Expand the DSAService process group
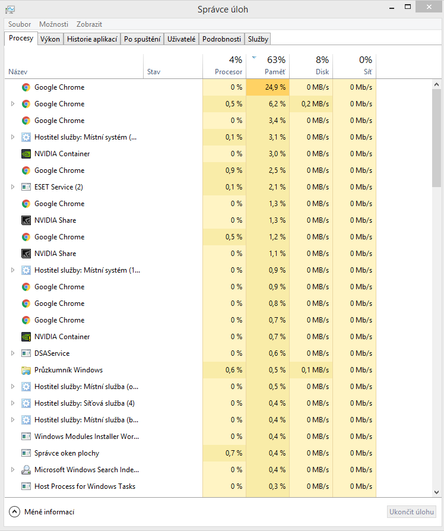This screenshot has width=444, height=531. [12, 353]
